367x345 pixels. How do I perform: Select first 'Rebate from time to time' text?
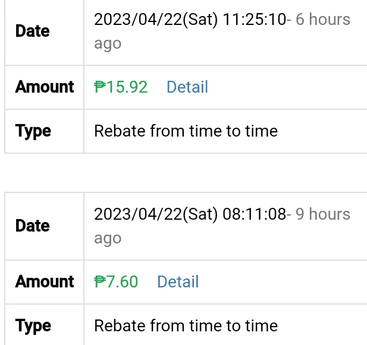coord(186,131)
